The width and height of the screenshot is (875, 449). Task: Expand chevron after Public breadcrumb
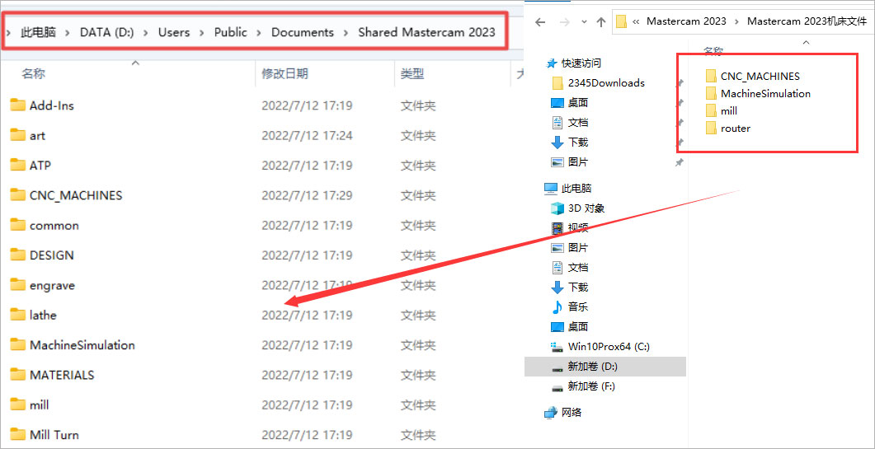pos(259,32)
